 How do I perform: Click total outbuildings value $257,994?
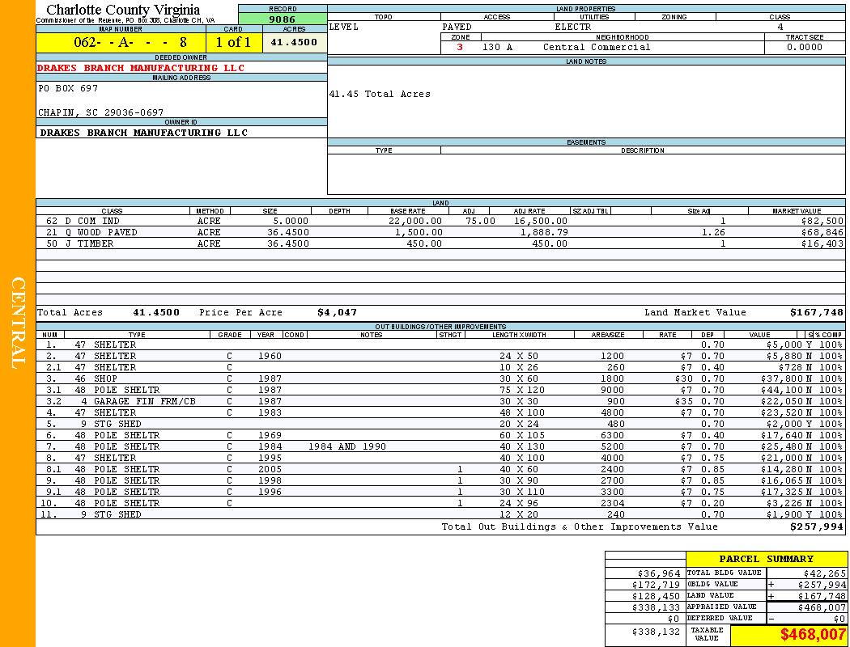(817, 526)
